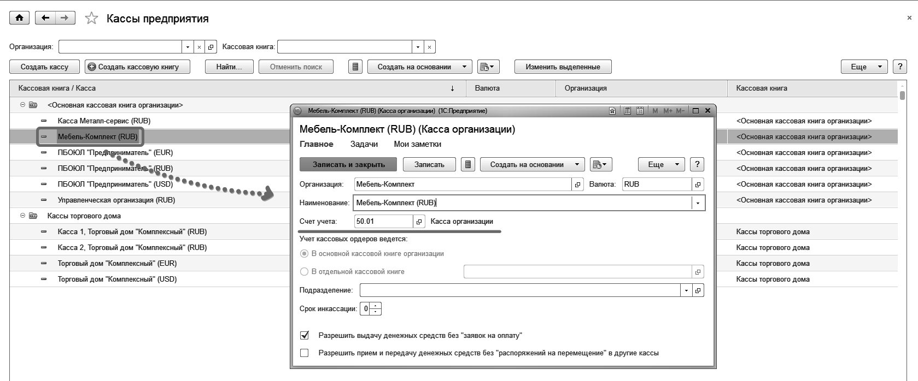The height and width of the screenshot is (381, 918).
Task: Click the list's vertical scrollbar thumb
Action: [x=902, y=96]
